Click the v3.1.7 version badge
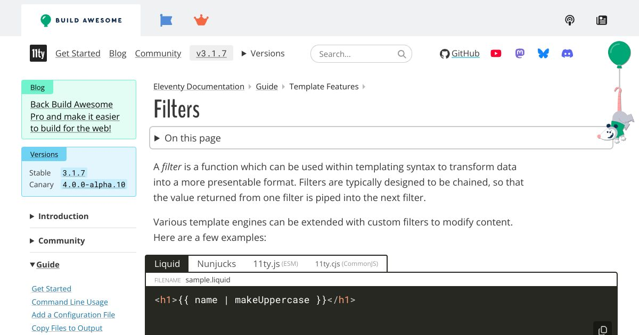639x335 pixels. tap(211, 53)
